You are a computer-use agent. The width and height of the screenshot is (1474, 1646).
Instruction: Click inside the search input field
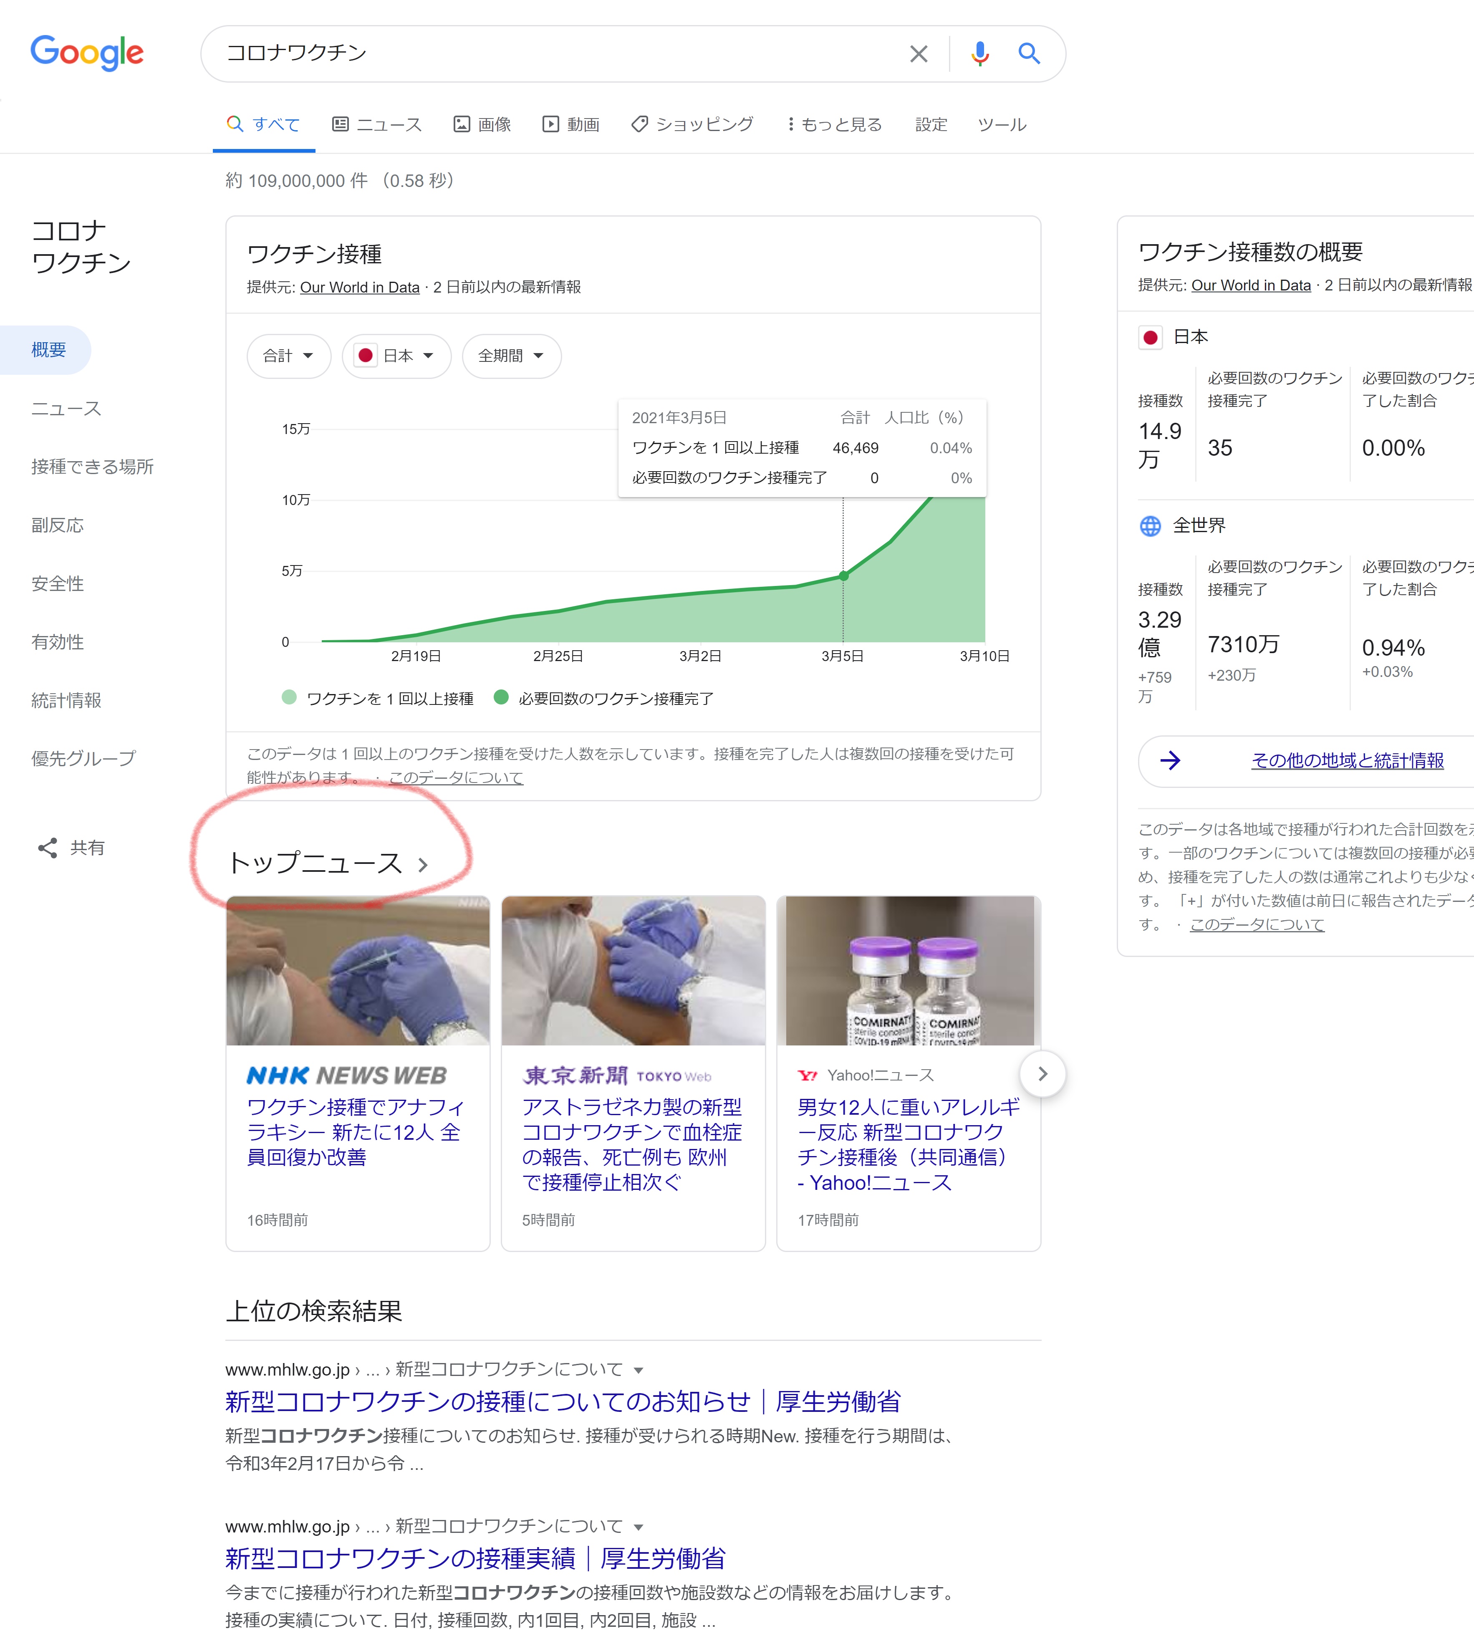pyautogui.click(x=559, y=53)
